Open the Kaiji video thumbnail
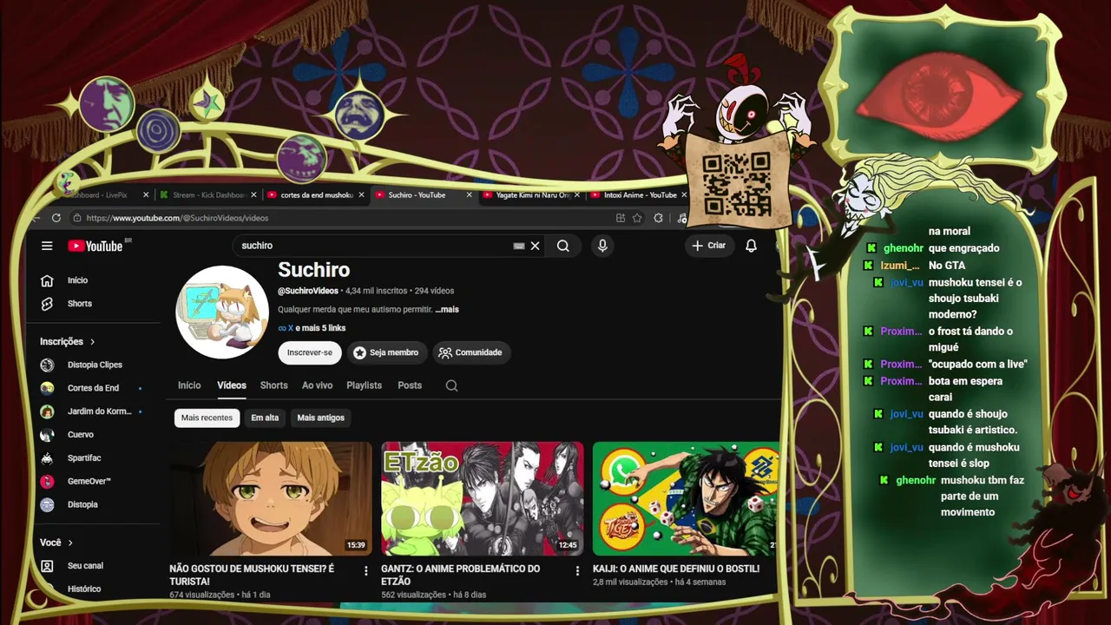Viewport: 1111px width, 625px height. click(686, 499)
